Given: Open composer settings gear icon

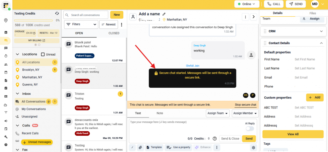Looking at the screenshot, I should point(254,148).
